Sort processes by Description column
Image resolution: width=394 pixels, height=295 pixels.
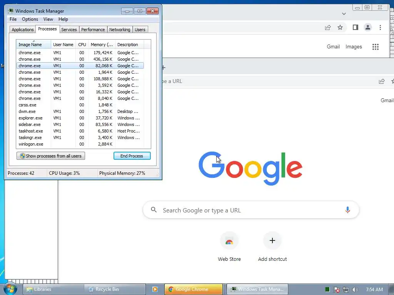[x=129, y=45]
